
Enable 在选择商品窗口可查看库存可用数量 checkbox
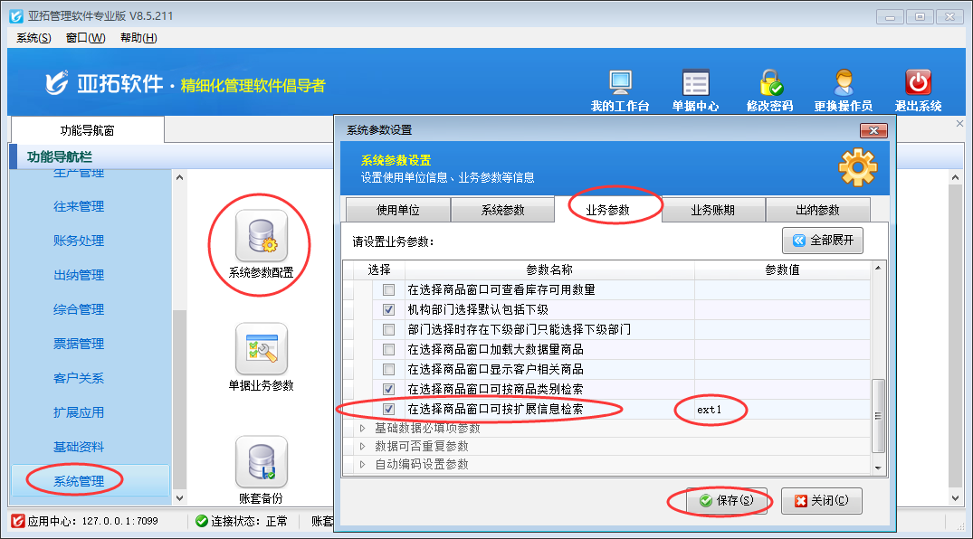(388, 290)
